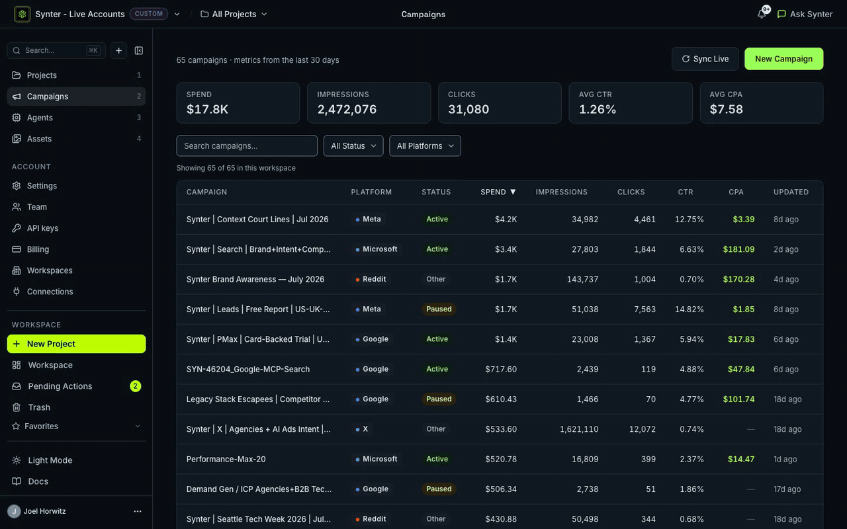Open Pending Actions list
The image size is (847, 529).
[x=77, y=386]
